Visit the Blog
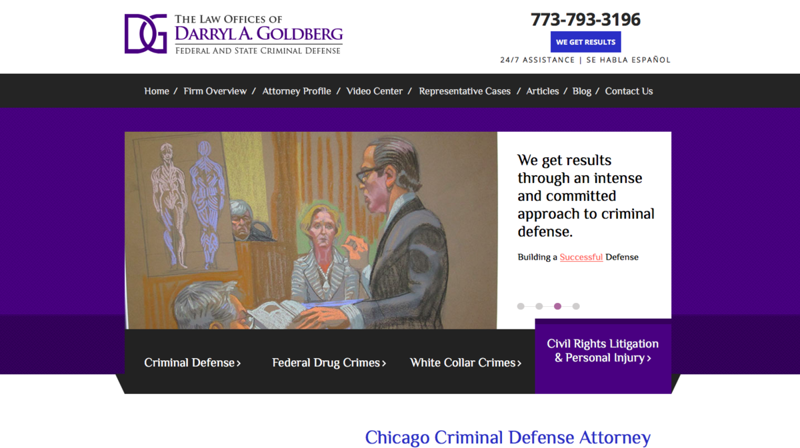The height and width of the screenshot is (448, 800). (582, 91)
